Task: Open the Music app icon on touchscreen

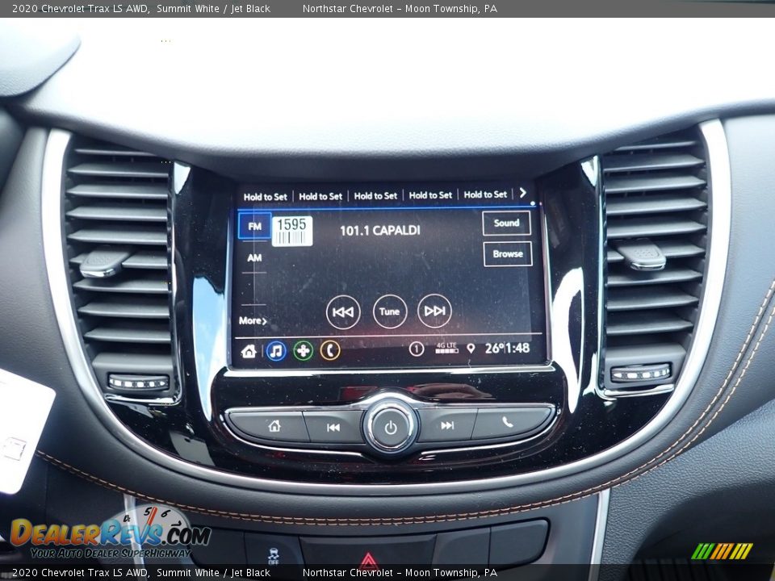Action: pos(274,350)
